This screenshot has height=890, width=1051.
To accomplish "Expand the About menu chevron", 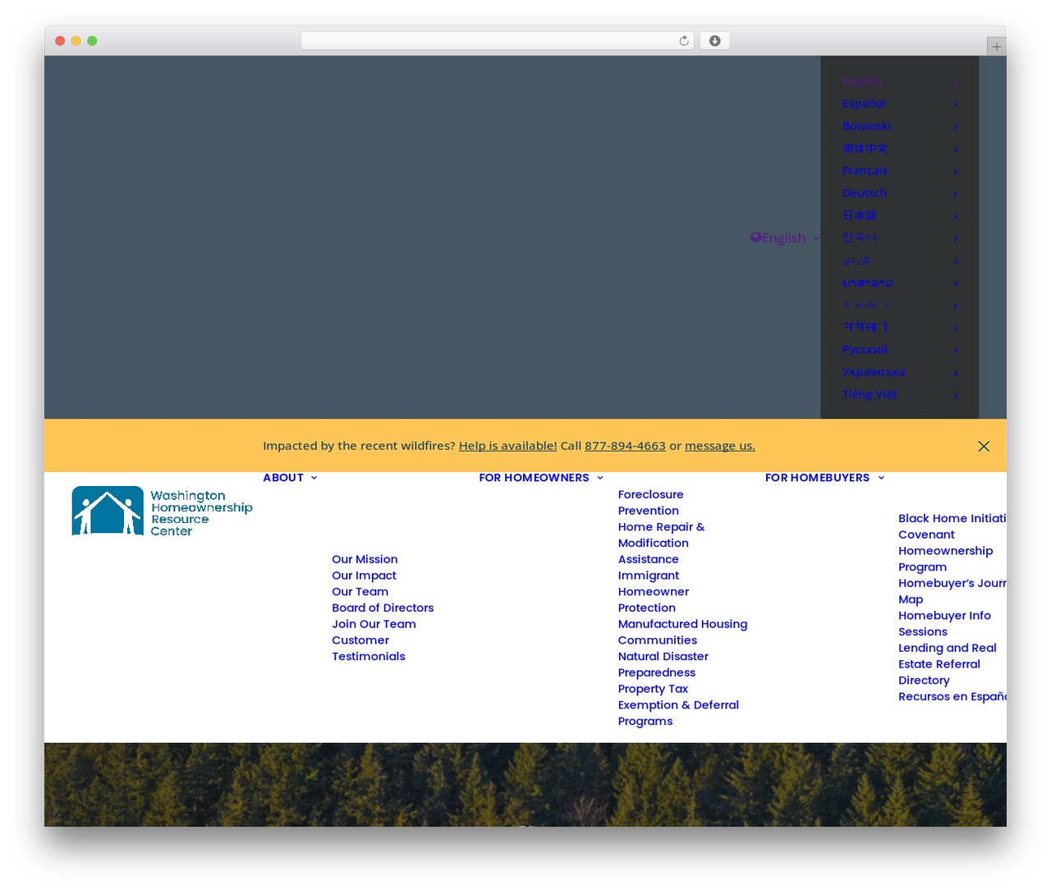I will click(314, 478).
